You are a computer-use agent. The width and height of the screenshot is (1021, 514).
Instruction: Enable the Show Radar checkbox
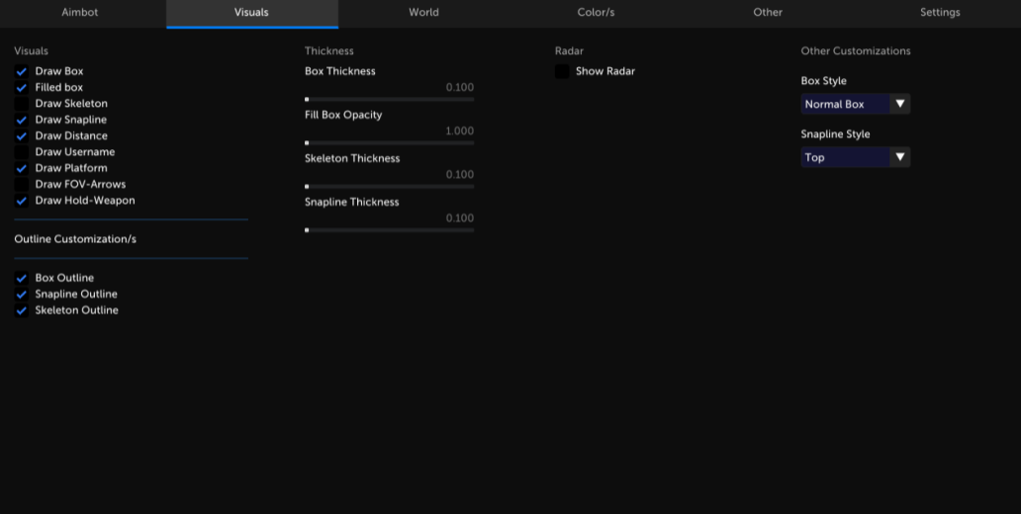pyautogui.click(x=562, y=71)
